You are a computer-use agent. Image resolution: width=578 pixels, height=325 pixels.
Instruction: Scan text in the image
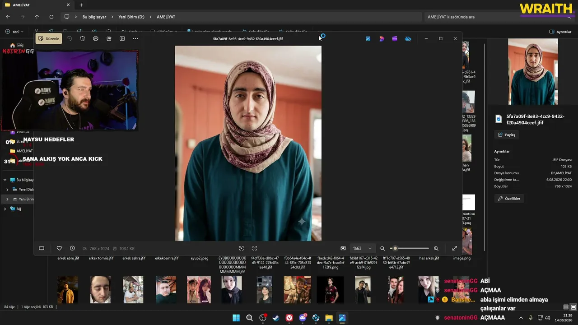click(255, 248)
